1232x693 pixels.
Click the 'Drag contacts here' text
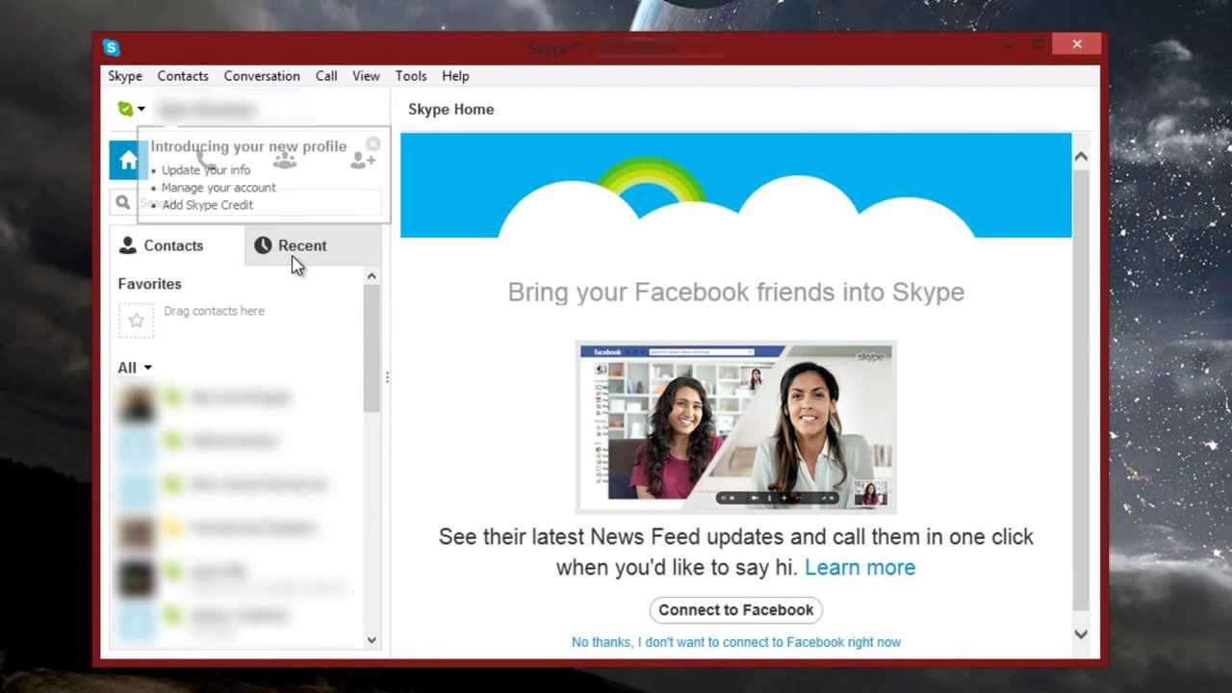(x=214, y=311)
